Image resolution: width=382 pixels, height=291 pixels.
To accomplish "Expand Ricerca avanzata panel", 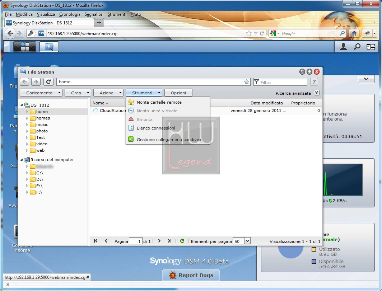I will pos(316,93).
